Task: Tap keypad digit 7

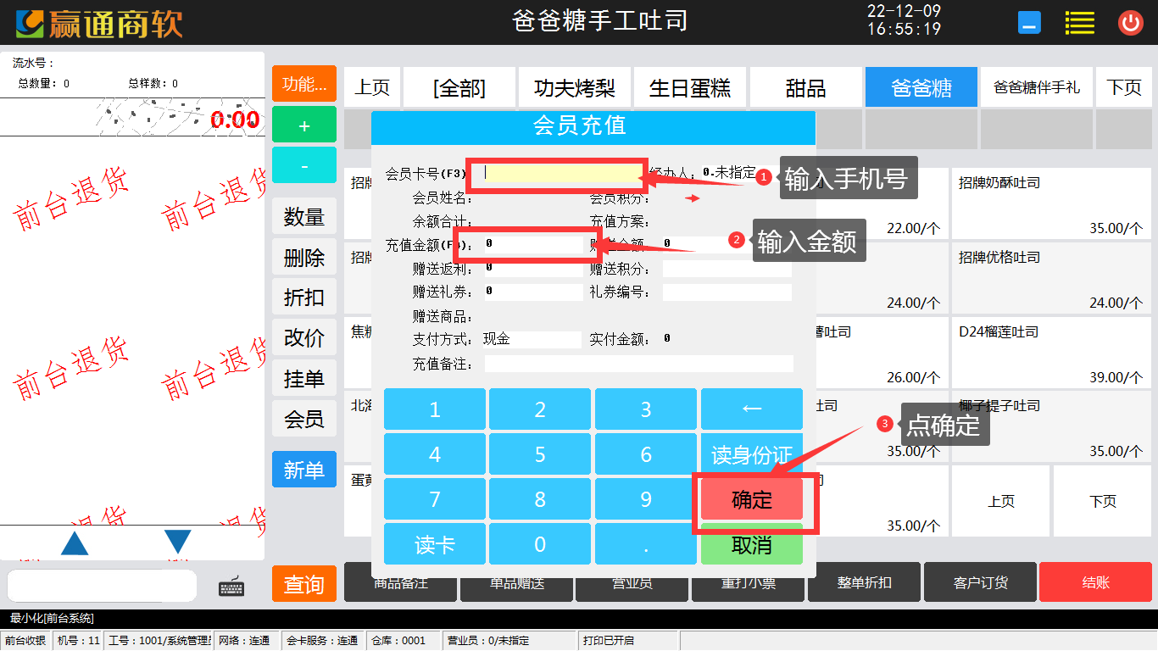Action: (x=435, y=499)
